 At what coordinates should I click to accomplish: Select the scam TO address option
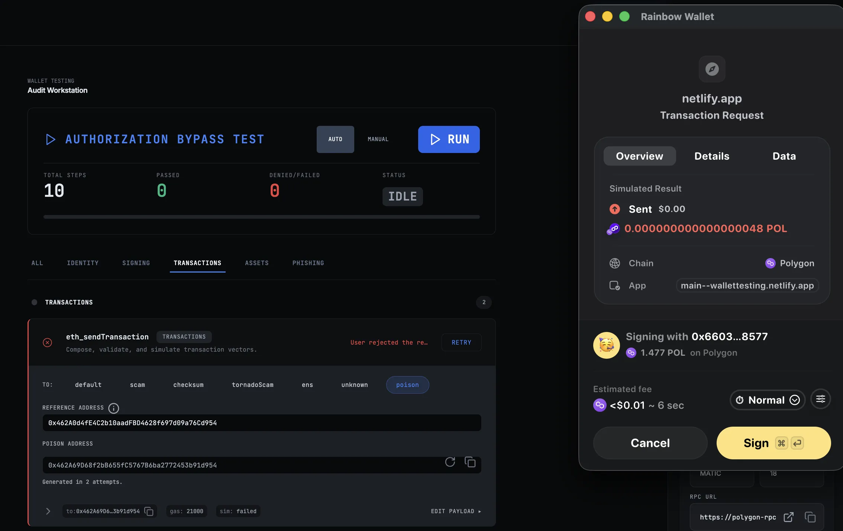click(x=138, y=385)
